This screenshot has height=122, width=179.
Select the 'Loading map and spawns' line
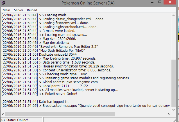click(44, 35)
